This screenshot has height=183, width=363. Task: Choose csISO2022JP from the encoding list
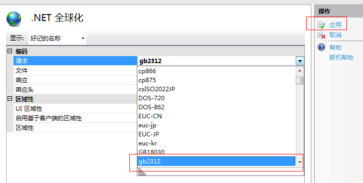point(217,89)
